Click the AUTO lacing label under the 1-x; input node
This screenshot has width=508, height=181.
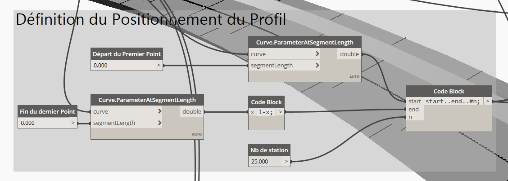197,134
